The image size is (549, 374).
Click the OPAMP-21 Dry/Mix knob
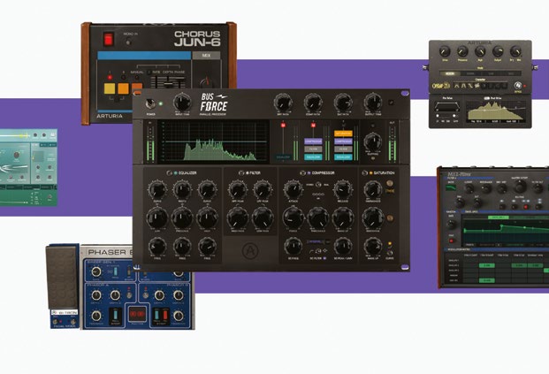click(x=515, y=52)
